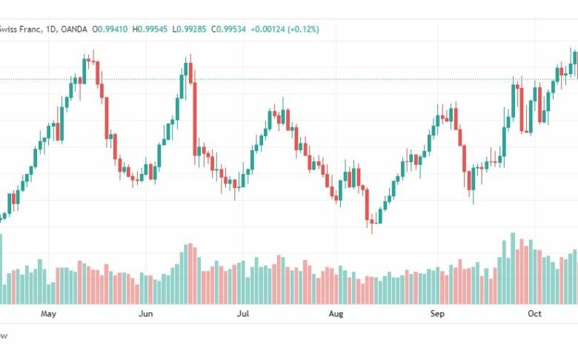Screen dimensions: 578x348
Task: Click the highest green candle in October
Action: [575, 58]
